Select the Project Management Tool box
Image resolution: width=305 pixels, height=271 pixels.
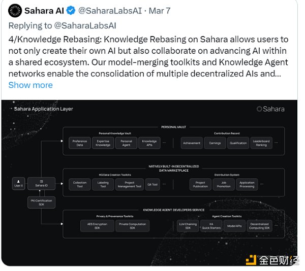(130, 184)
